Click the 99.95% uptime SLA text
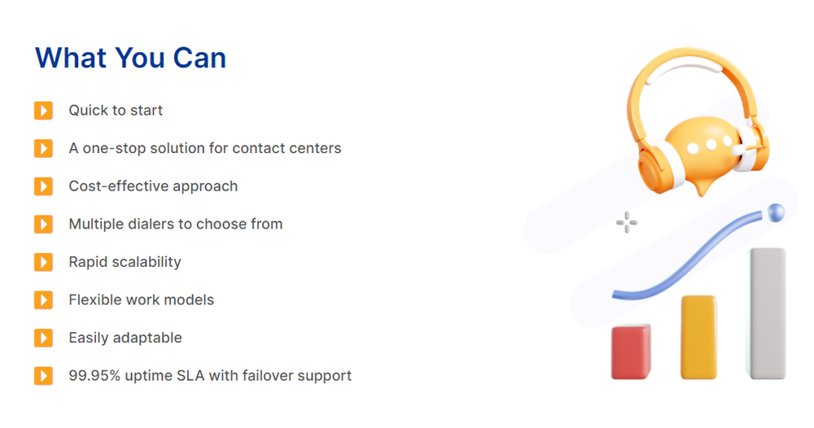The image size is (814, 428). (210, 376)
